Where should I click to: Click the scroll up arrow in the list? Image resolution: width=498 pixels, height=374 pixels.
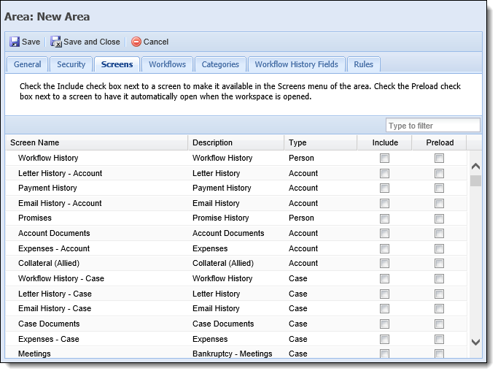(x=475, y=166)
